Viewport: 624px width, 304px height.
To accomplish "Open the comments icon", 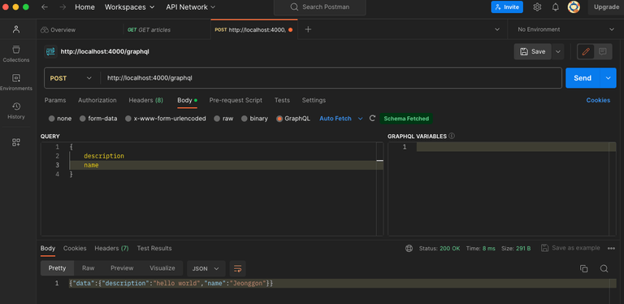I will 603,52.
